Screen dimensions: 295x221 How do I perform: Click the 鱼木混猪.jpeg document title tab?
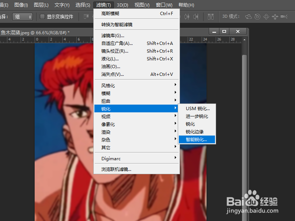click(35, 32)
